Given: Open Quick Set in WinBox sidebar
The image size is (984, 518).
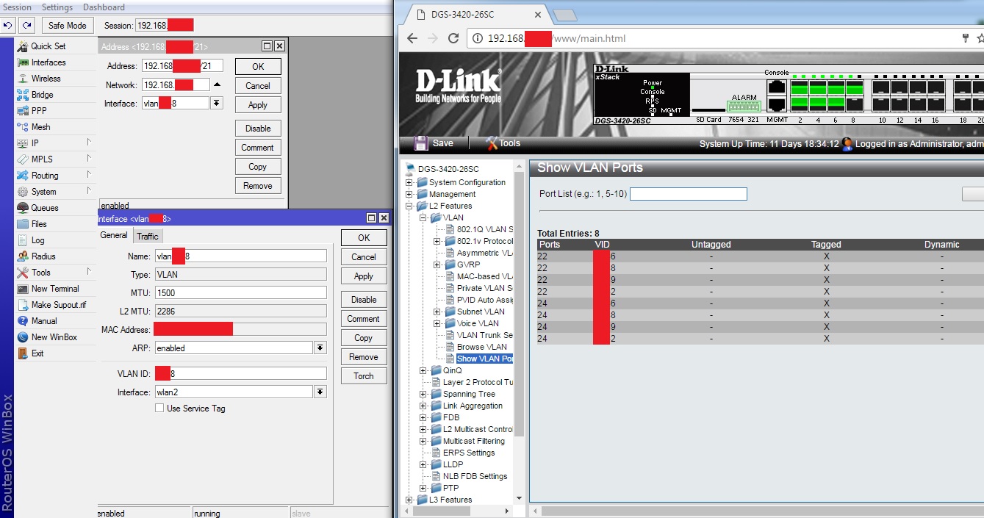Looking at the screenshot, I should 48,46.
